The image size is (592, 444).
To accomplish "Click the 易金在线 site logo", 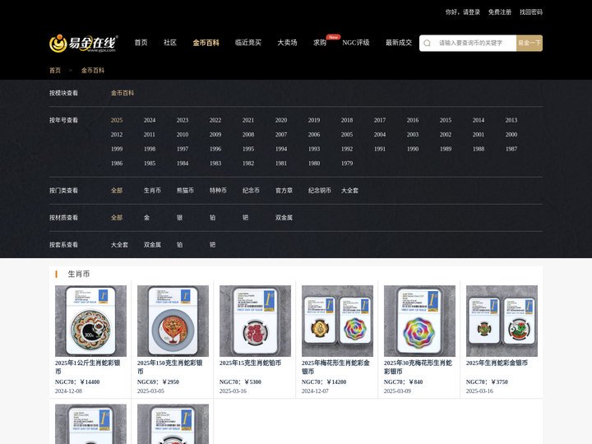I will (83, 43).
